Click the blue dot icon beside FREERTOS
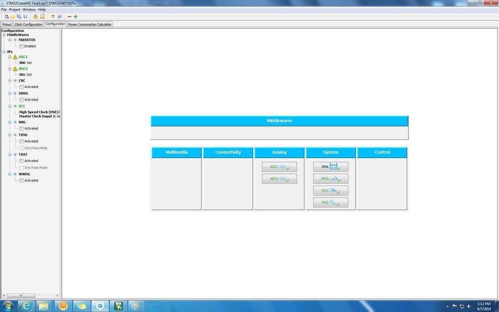 (15, 40)
